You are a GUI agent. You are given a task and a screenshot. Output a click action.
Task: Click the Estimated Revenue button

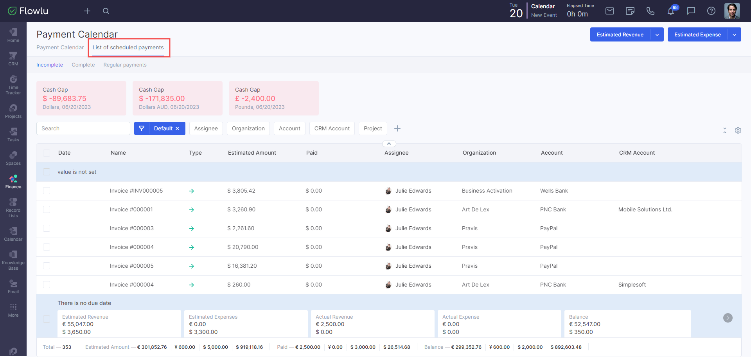point(620,35)
